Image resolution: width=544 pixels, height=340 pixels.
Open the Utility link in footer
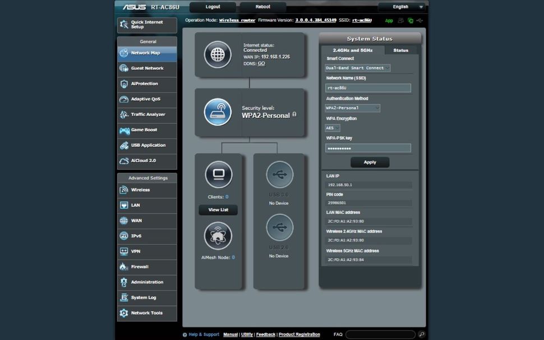(x=247, y=334)
